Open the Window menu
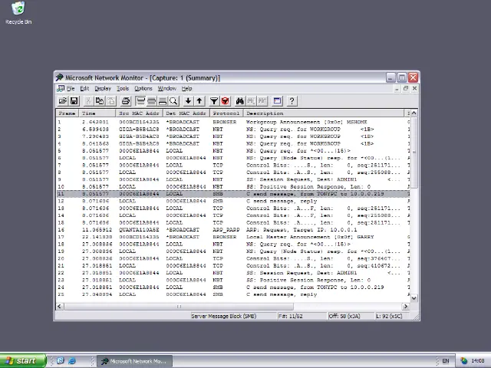 click(x=167, y=89)
